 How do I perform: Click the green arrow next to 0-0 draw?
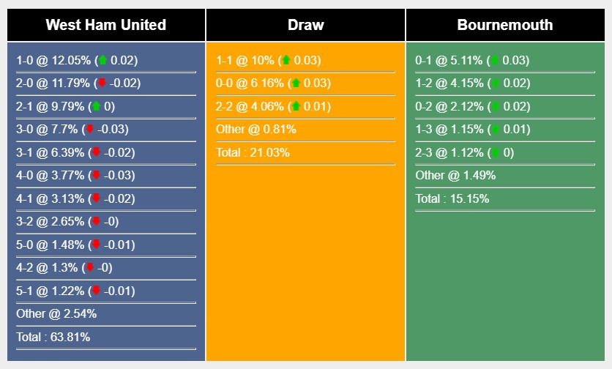(296, 83)
